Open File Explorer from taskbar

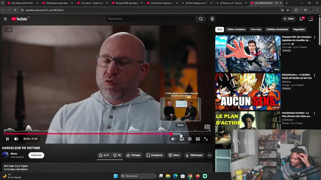(168, 176)
